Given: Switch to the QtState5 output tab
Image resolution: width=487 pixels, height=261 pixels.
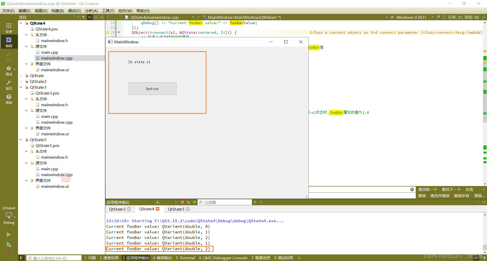Looking at the screenshot, I should 176,209.
